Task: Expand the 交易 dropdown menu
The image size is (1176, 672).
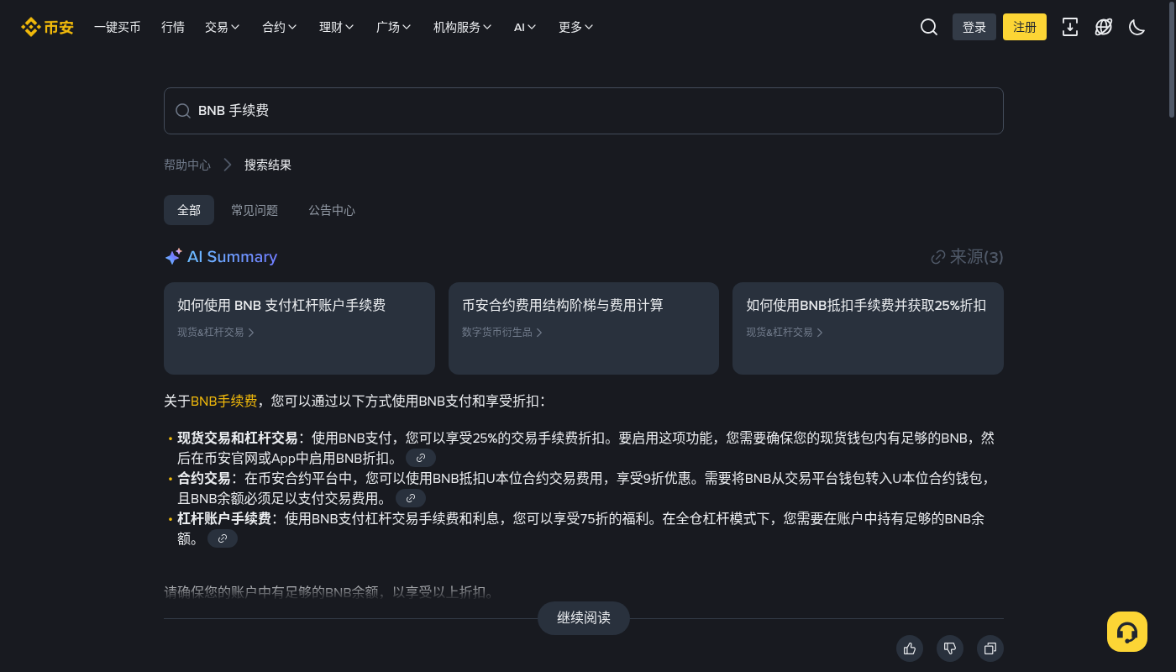Action: coord(223,27)
